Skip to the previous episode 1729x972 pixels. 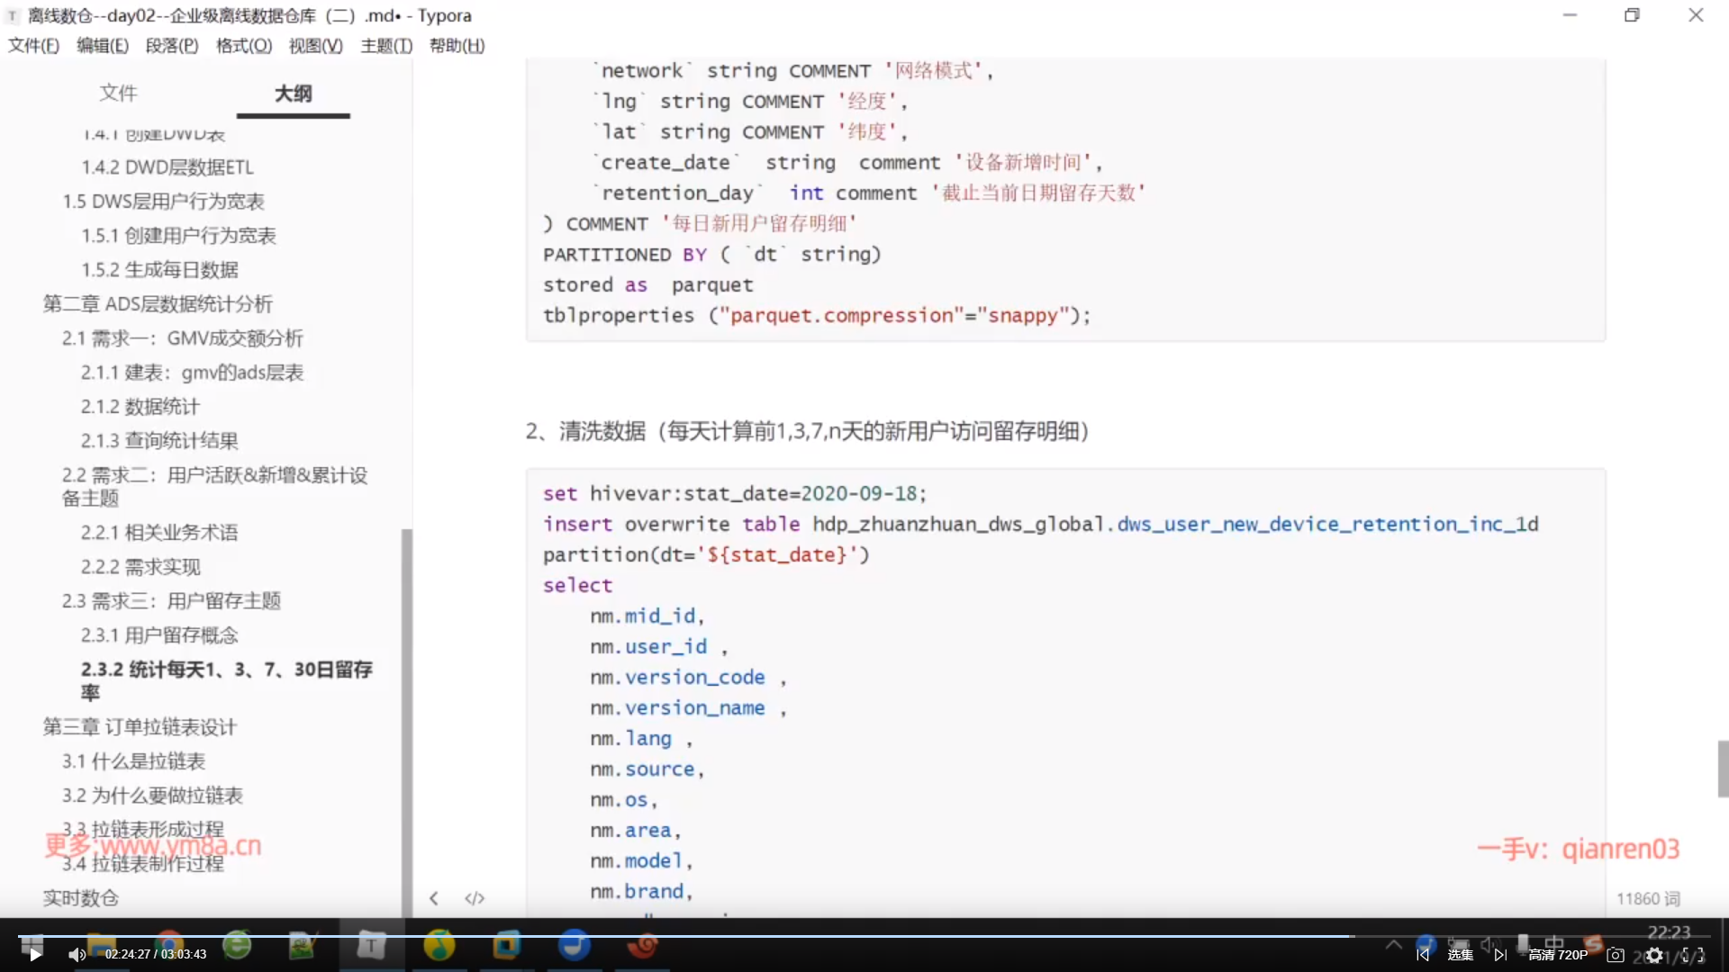[1423, 955]
